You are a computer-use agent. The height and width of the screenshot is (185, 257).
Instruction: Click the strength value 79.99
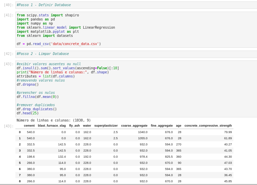(x=228, y=132)
